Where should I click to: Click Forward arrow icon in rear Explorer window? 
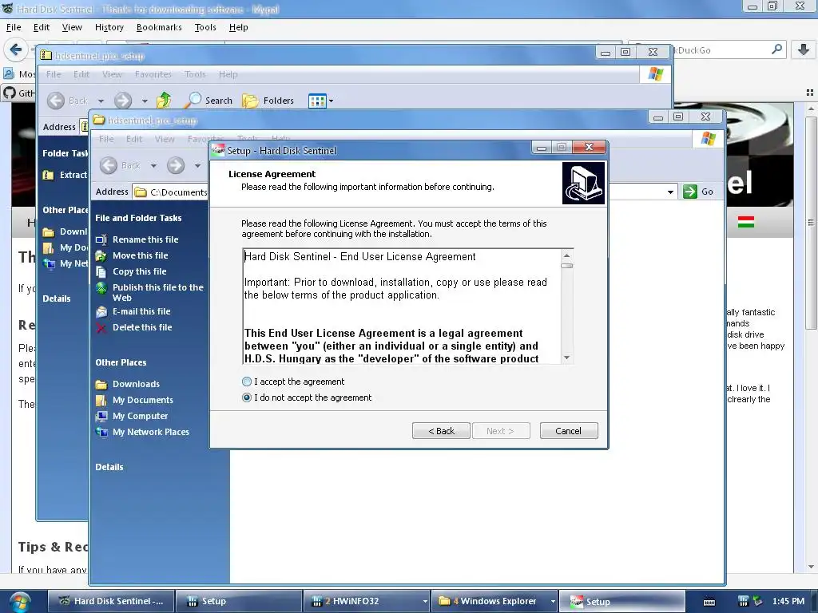tap(123, 101)
